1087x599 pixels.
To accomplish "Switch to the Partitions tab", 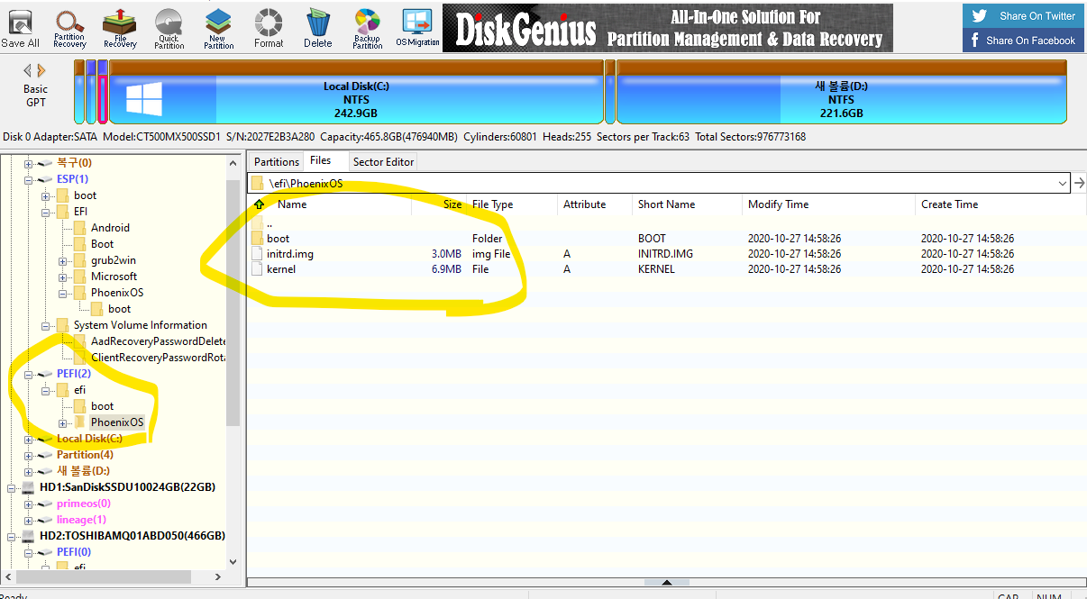I will [x=276, y=162].
